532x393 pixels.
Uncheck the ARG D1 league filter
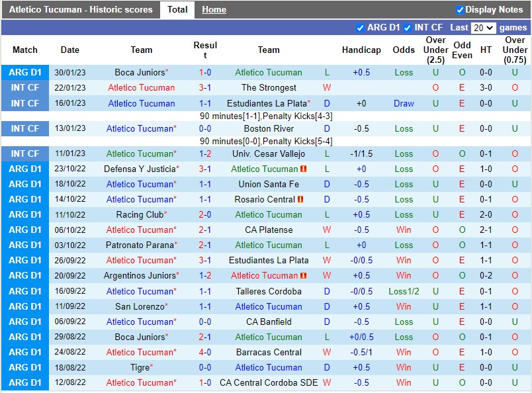point(361,28)
